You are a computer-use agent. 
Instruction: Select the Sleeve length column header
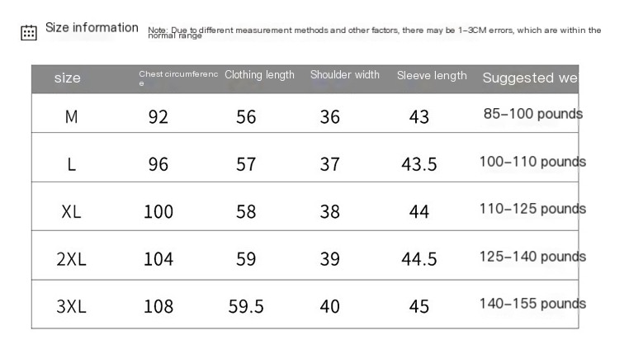pyautogui.click(x=432, y=76)
